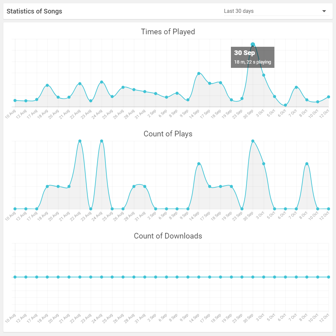Pick the 6 Oct lowest point in Times of Played
The image size is (336, 336).
tap(285, 105)
